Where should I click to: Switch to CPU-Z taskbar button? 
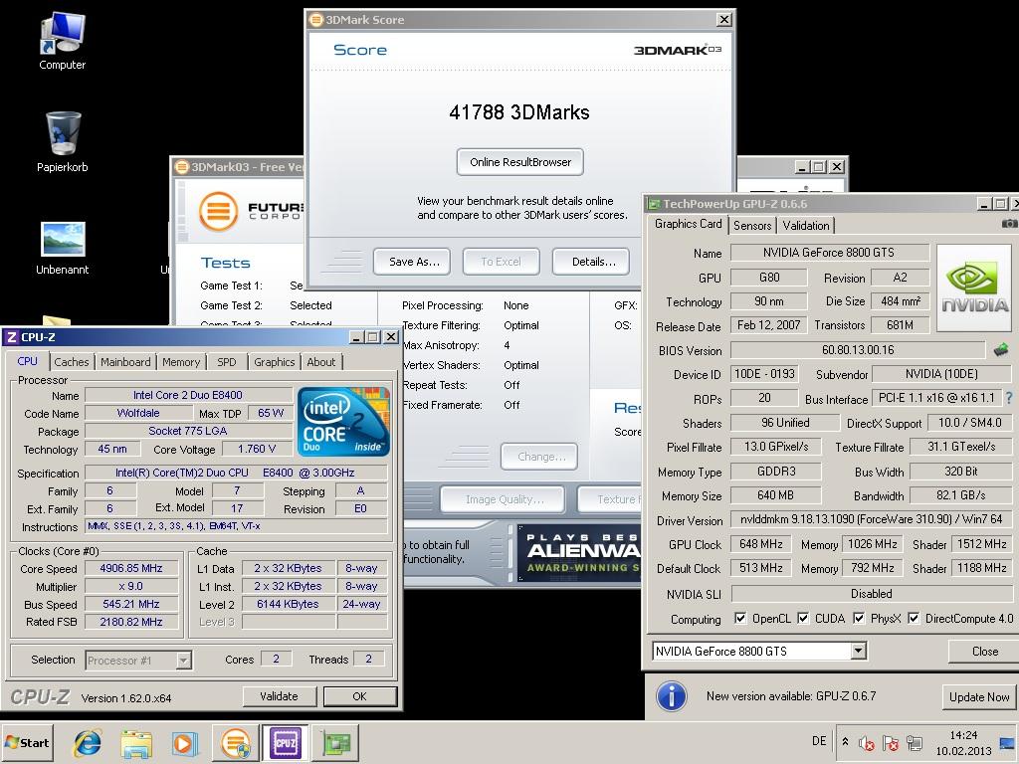pos(286,742)
